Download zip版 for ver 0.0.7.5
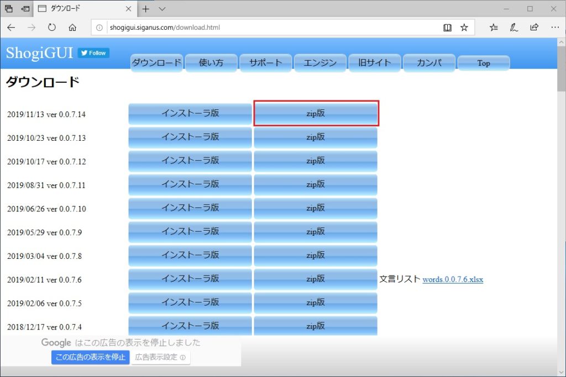Image resolution: width=566 pixels, height=377 pixels. point(316,302)
